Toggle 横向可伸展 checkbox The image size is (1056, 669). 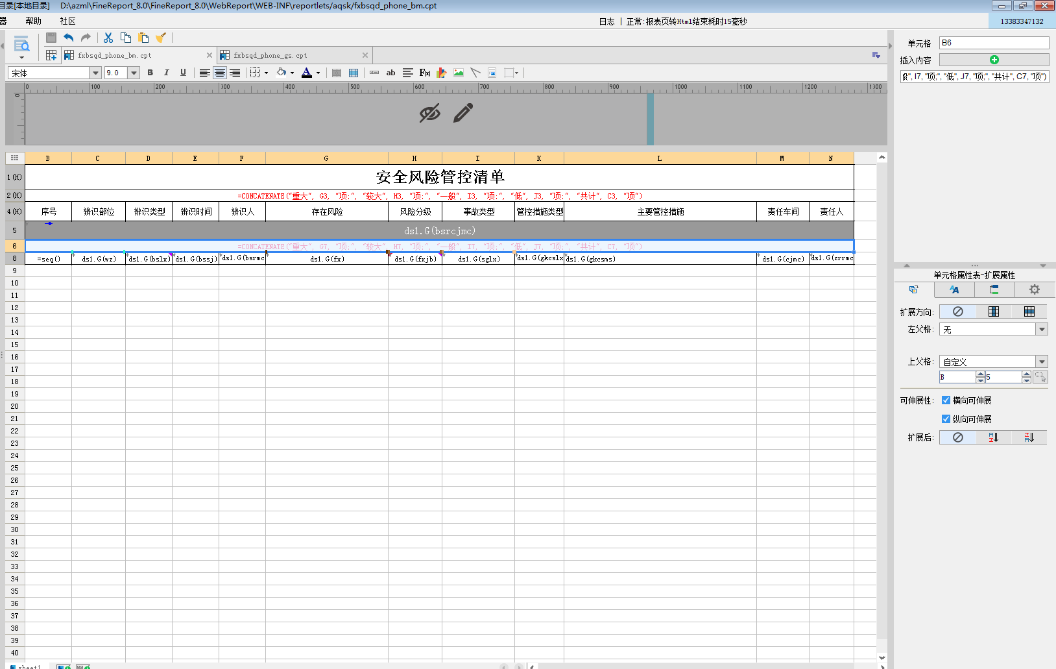(x=946, y=400)
